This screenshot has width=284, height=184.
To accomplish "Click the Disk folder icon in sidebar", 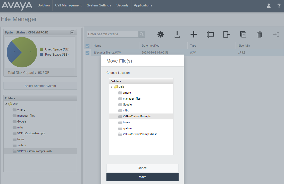I will 10,104.
